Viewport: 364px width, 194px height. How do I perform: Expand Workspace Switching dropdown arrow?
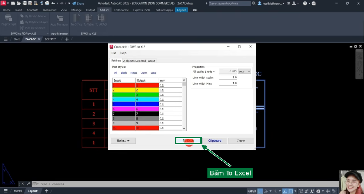pyautogui.click(x=323, y=191)
